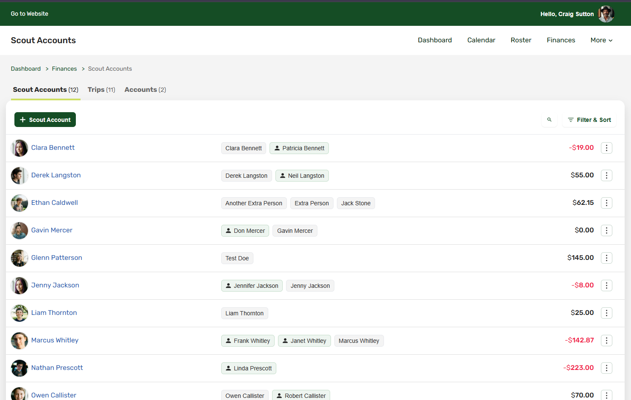Click the Janet Whitley parent tag
Screen dimensions: 631x400
click(304, 341)
